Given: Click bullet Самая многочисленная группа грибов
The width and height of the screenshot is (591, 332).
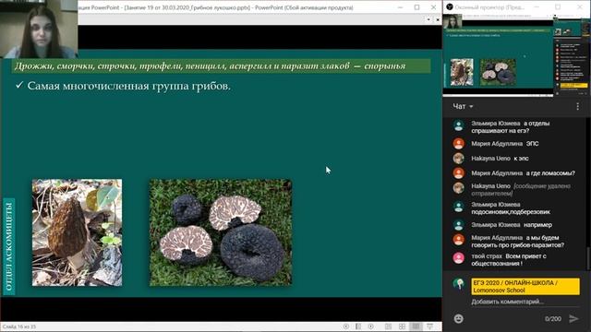Looking at the screenshot, I should point(123,86).
